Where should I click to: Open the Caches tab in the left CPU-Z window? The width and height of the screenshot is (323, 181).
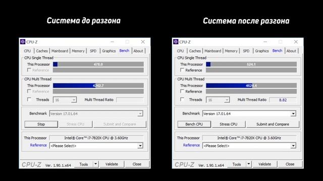coord(42,51)
